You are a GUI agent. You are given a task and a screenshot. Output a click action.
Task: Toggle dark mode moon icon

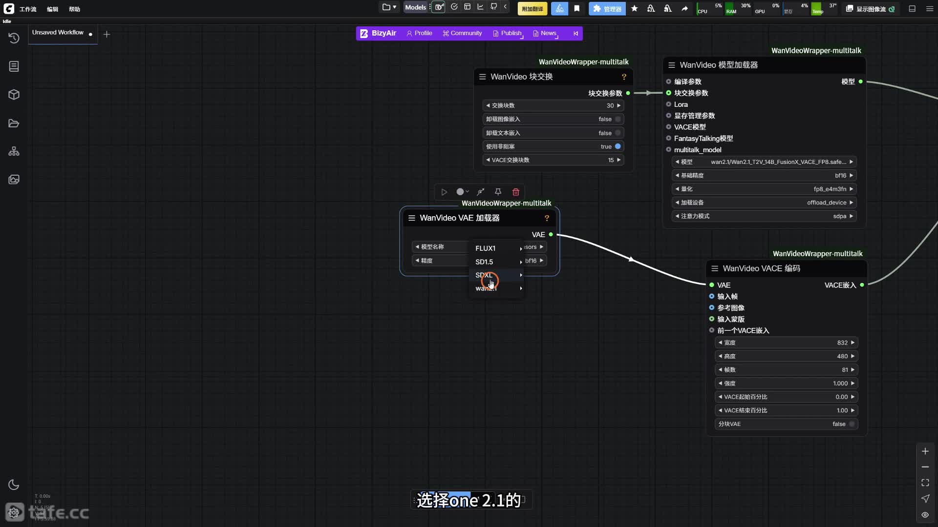tap(14, 485)
